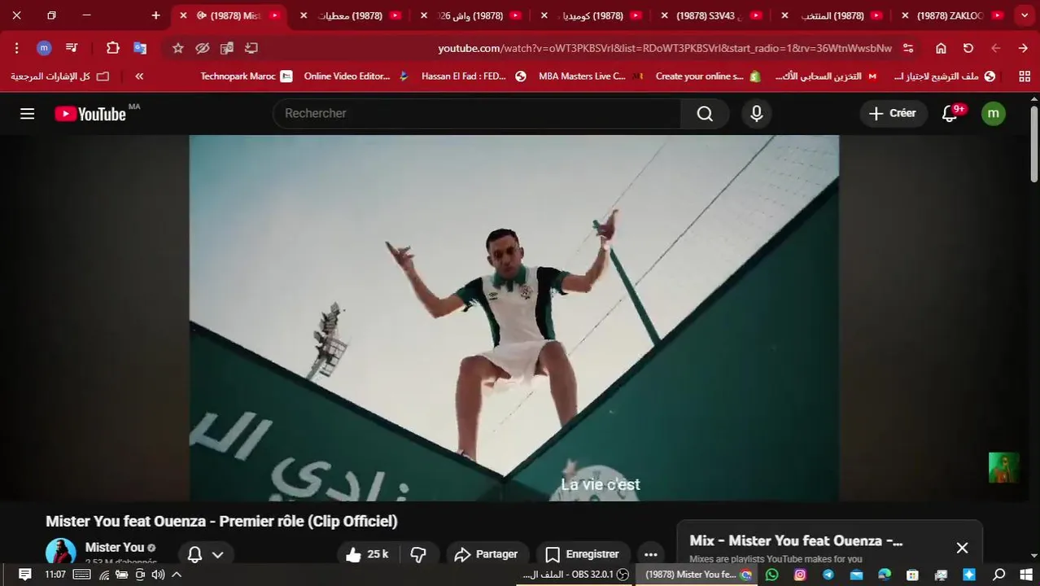The width and height of the screenshot is (1040, 586).
Task: Show hidden bookmarks with the double chevron
Action: [139, 76]
